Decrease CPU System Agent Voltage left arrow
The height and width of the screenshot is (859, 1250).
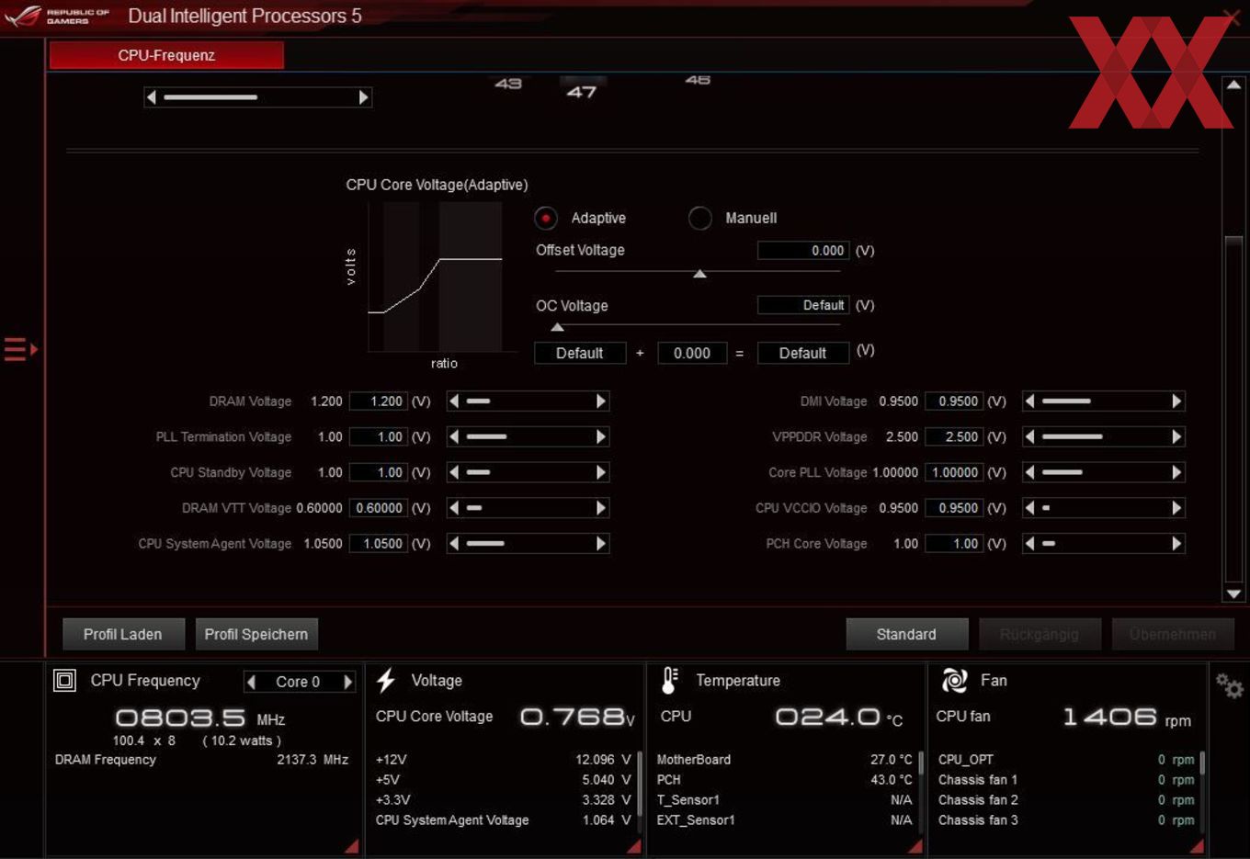(x=454, y=544)
